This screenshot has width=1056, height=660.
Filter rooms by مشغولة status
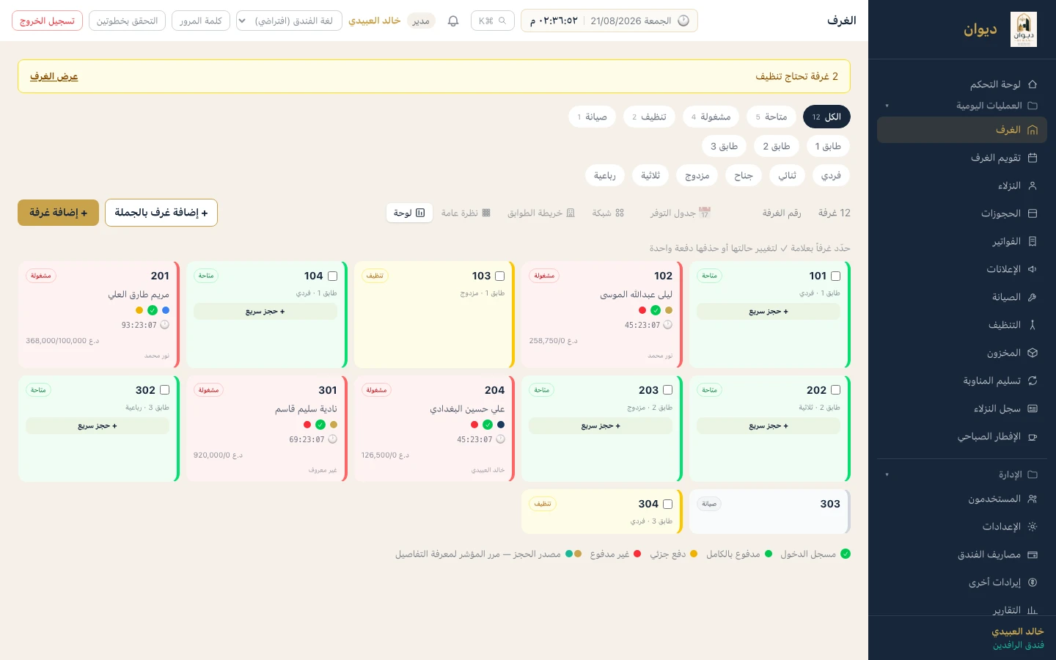point(711,117)
